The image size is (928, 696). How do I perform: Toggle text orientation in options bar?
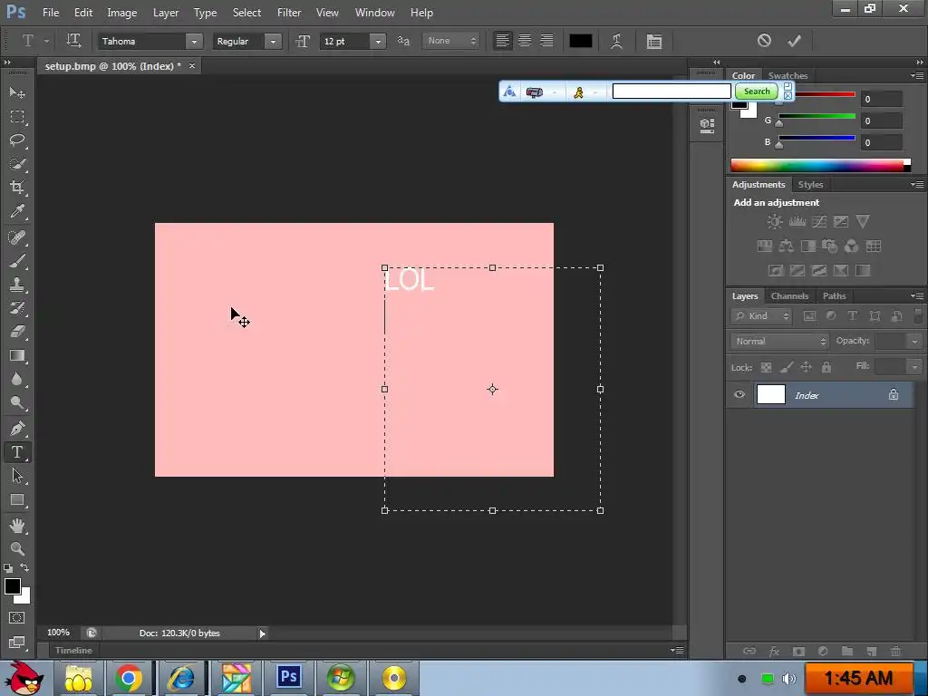pyautogui.click(x=72, y=41)
